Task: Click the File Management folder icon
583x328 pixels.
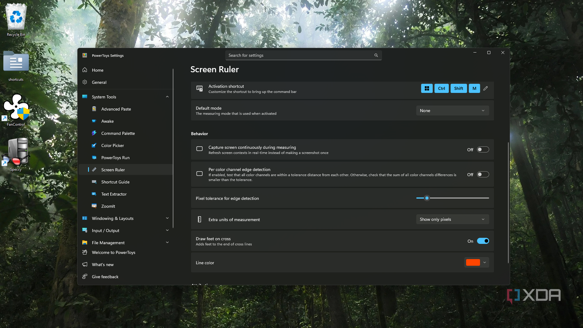Action: (85, 242)
